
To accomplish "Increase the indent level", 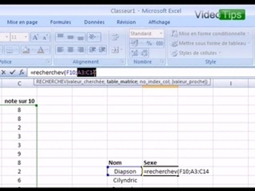I will click(102, 50).
